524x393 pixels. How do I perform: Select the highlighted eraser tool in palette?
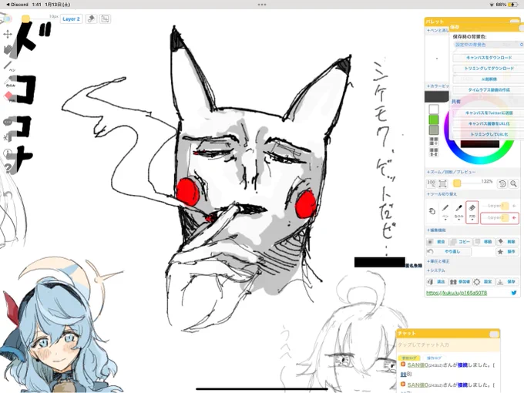coord(472,212)
